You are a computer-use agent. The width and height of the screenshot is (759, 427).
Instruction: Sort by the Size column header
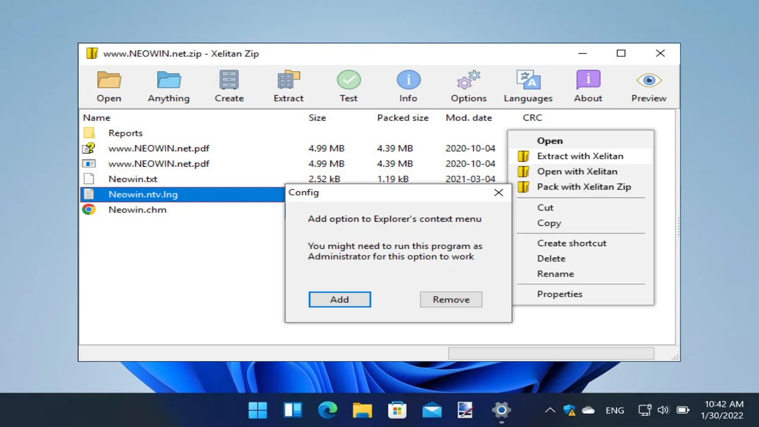[x=317, y=117]
